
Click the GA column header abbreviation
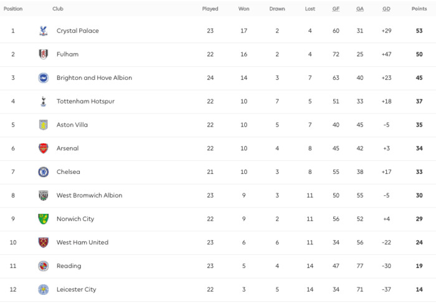360,9
